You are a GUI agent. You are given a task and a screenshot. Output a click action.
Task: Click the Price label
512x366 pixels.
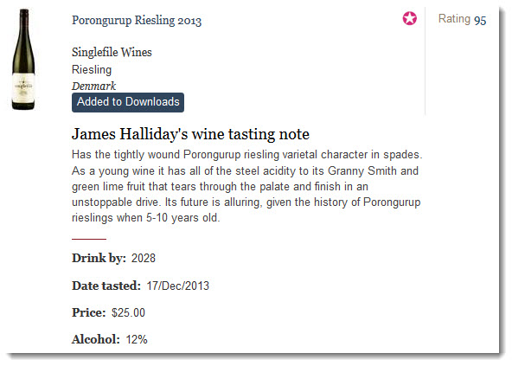click(x=89, y=312)
